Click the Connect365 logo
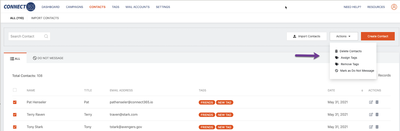400x131 pixels. tap(19, 7)
